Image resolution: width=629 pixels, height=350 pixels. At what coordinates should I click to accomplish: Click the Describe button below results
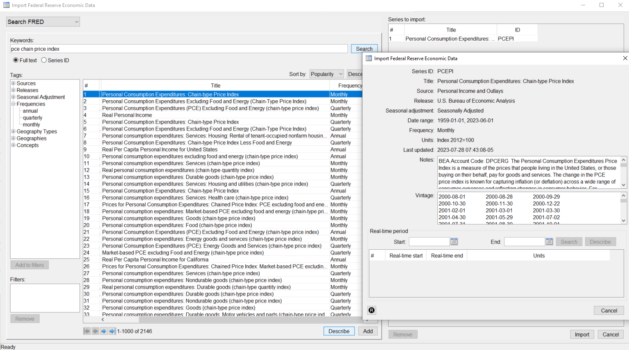click(x=339, y=331)
